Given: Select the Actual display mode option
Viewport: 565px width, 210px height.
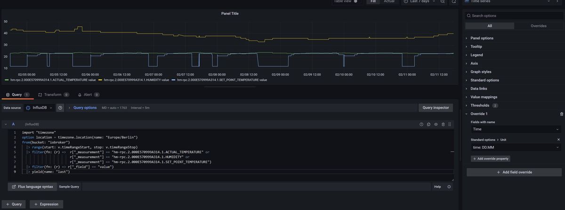Looking at the screenshot, I should 389,2.
